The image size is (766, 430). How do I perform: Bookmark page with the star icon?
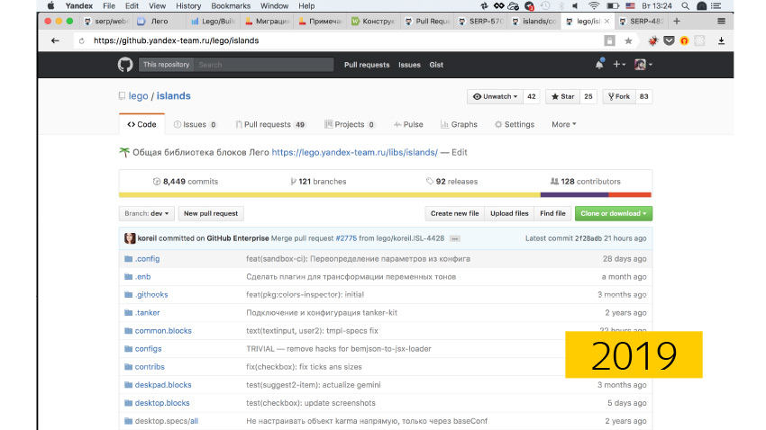point(628,41)
